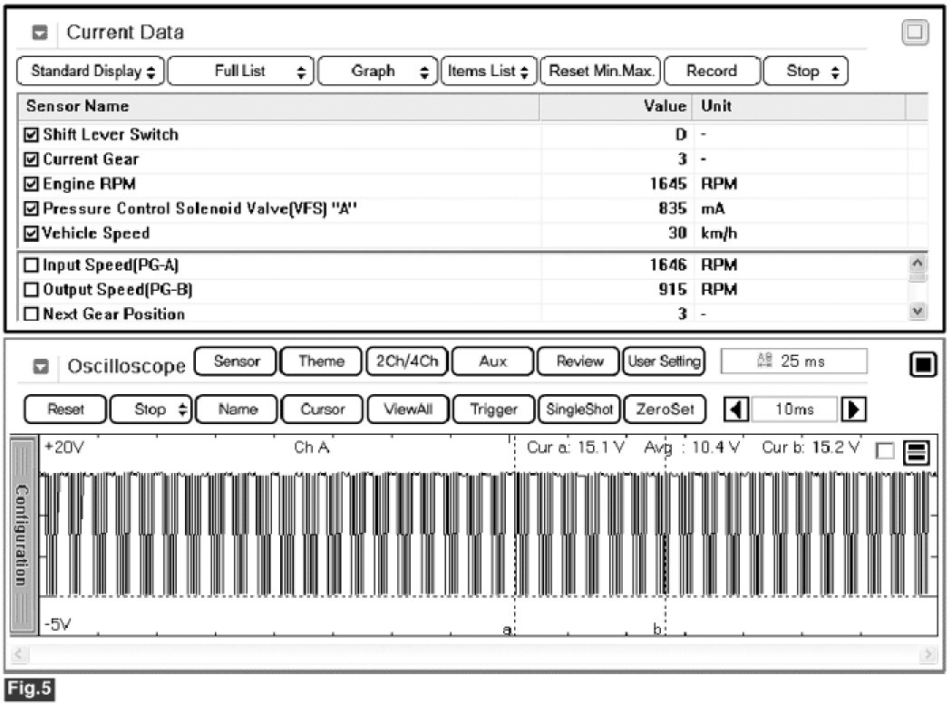Click the left arrow to decrease time base
This screenshot has height=704, width=952.
pyautogui.click(x=737, y=410)
